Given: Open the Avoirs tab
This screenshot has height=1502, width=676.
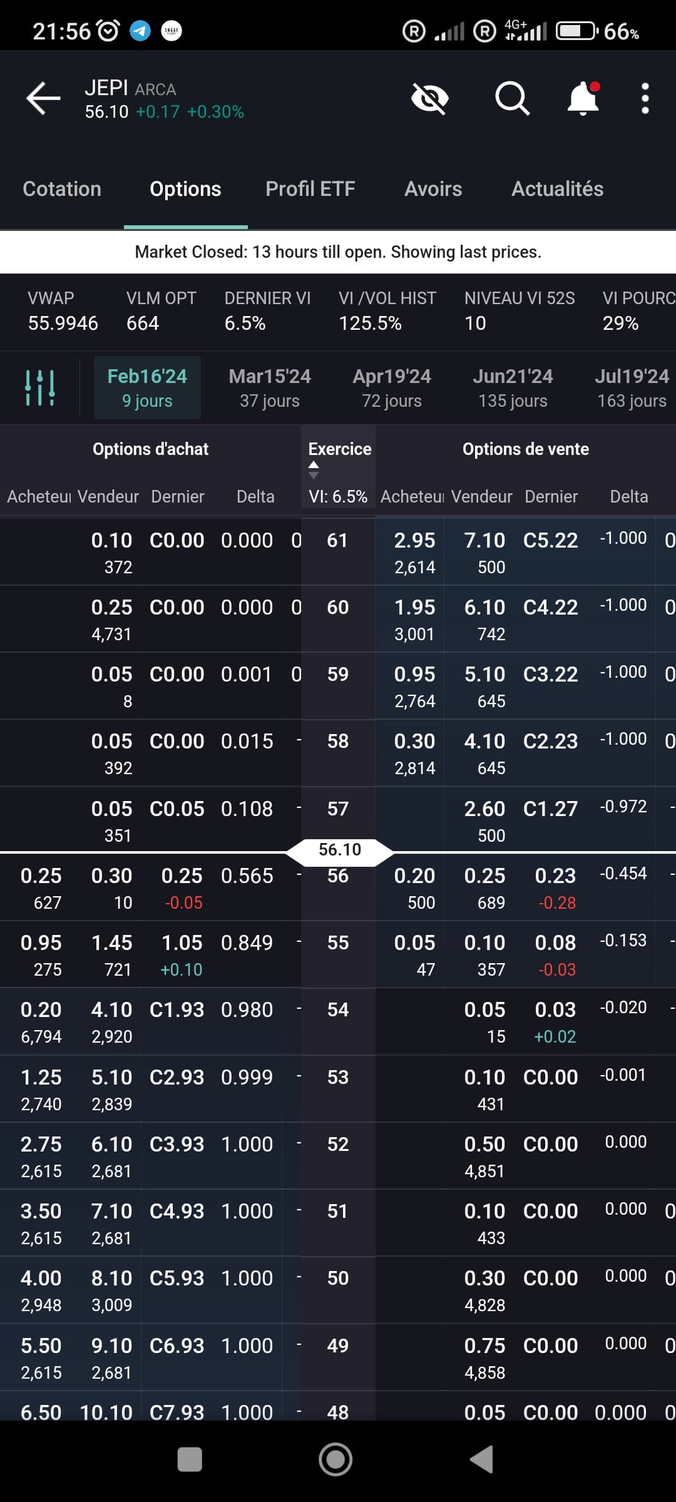Looking at the screenshot, I should coord(433,189).
